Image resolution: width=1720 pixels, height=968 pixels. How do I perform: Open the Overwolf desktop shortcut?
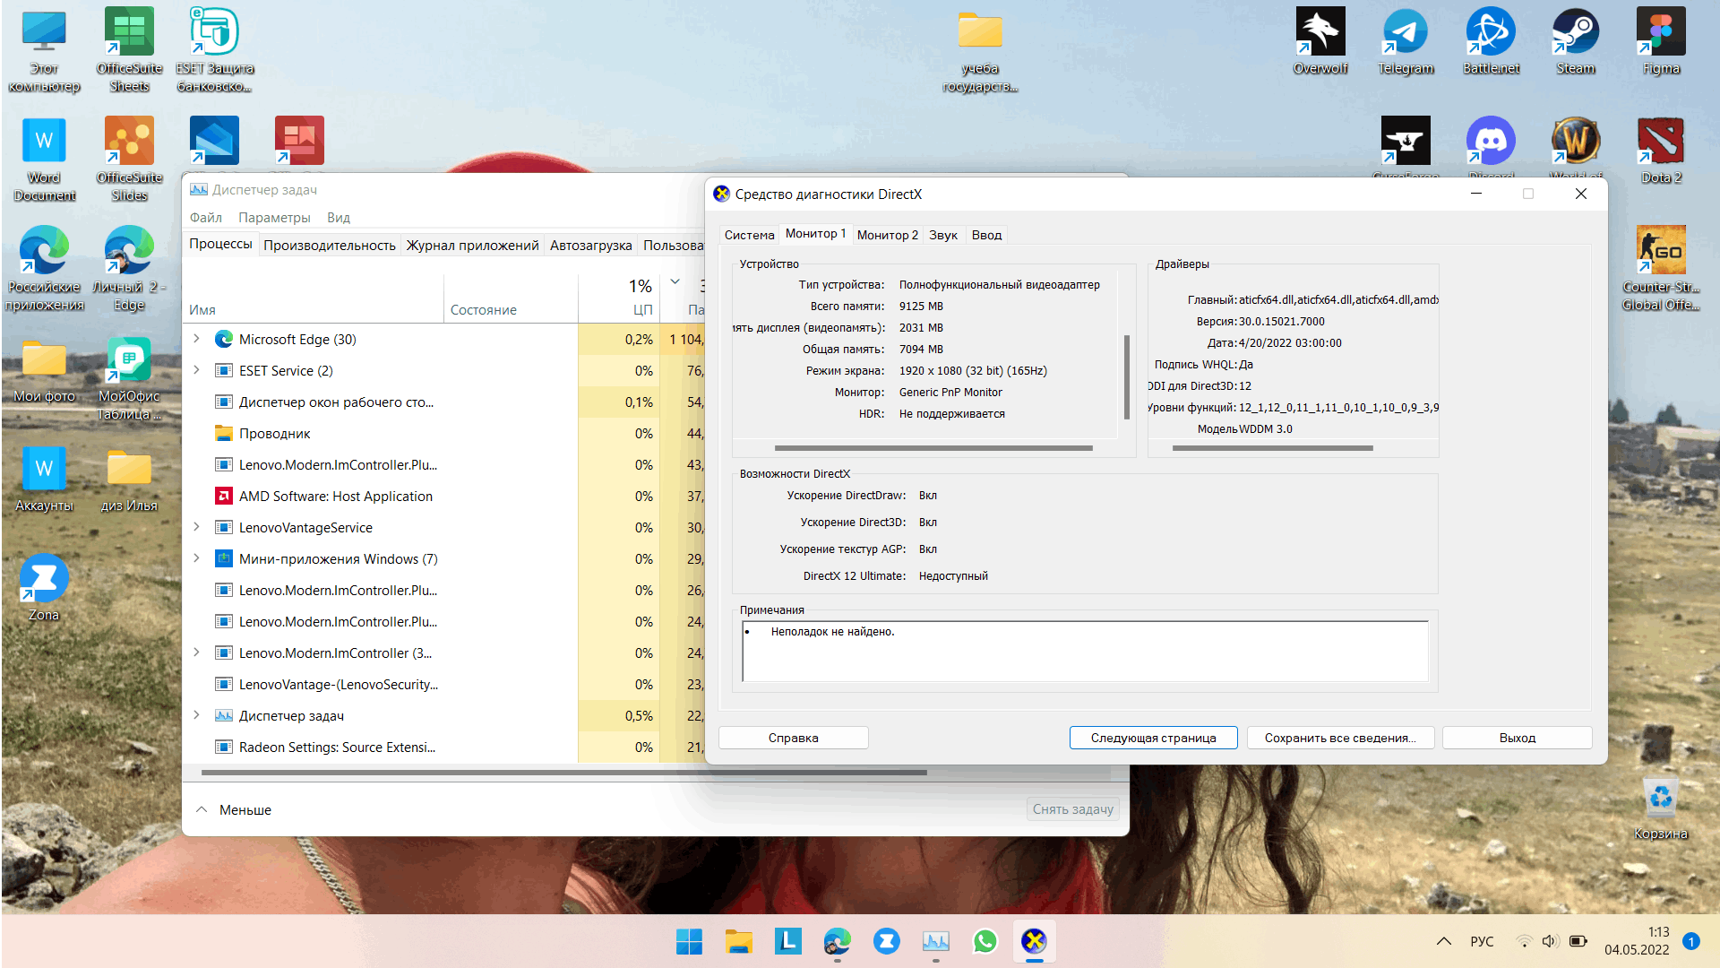(1320, 42)
